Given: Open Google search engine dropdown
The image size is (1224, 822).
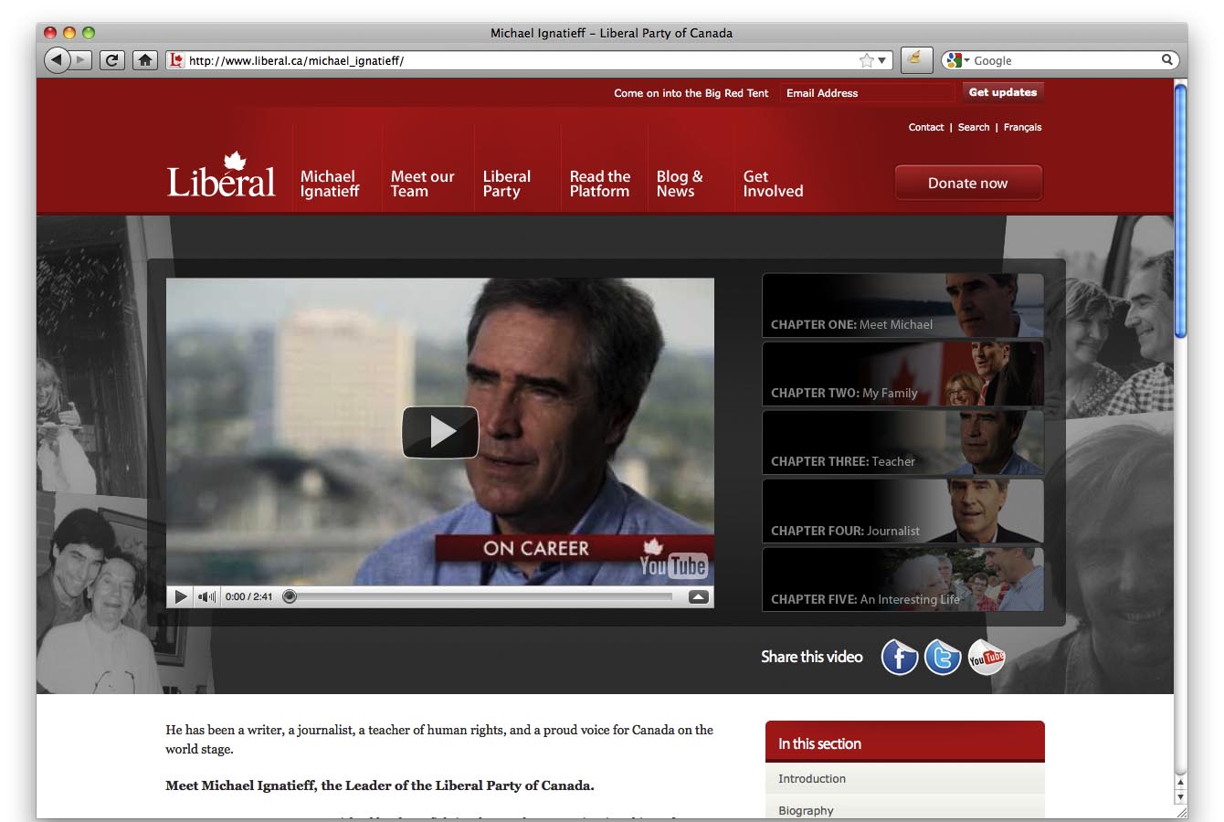Looking at the screenshot, I should 957,60.
